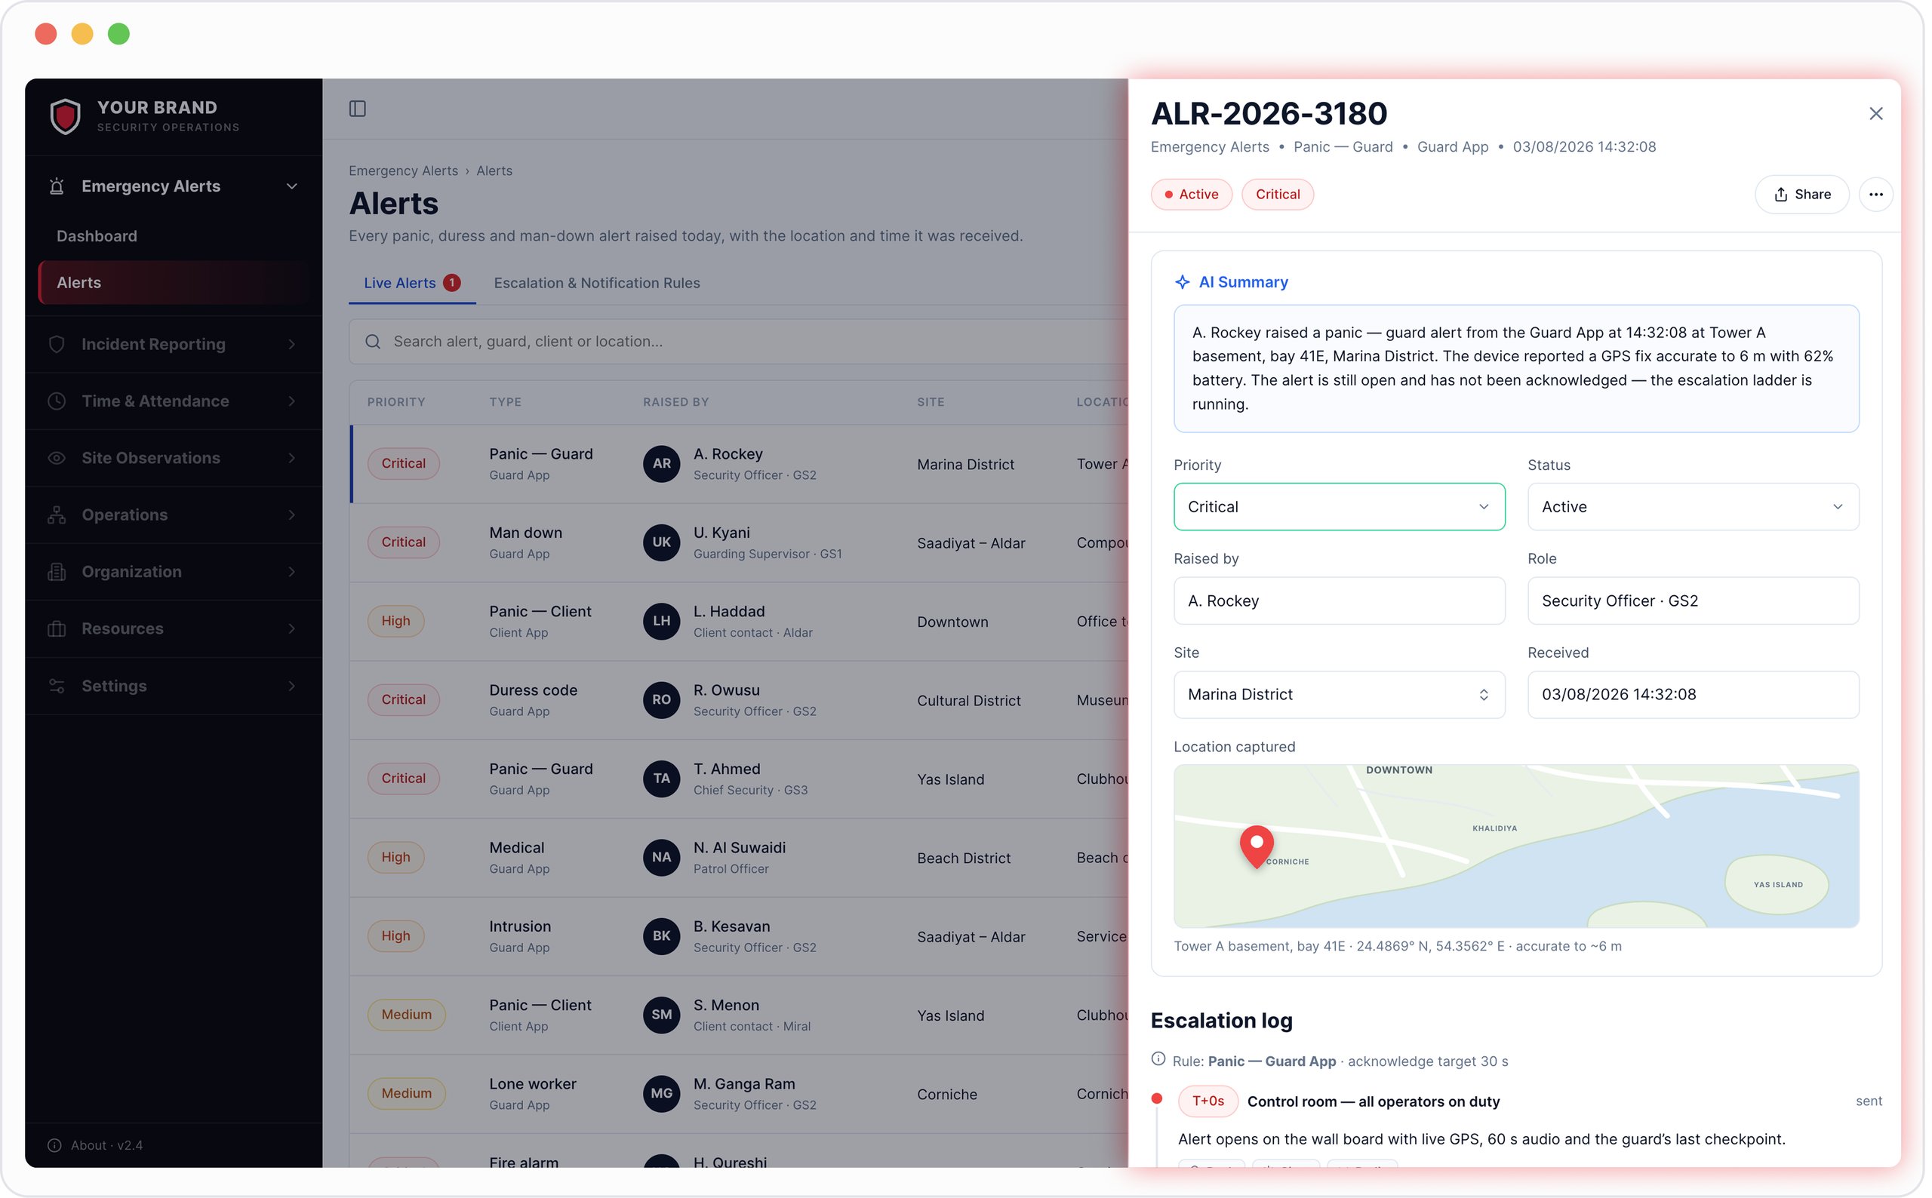Click the Settings sliders icon
Screen dimensions: 1932x1198
click(x=57, y=685)
